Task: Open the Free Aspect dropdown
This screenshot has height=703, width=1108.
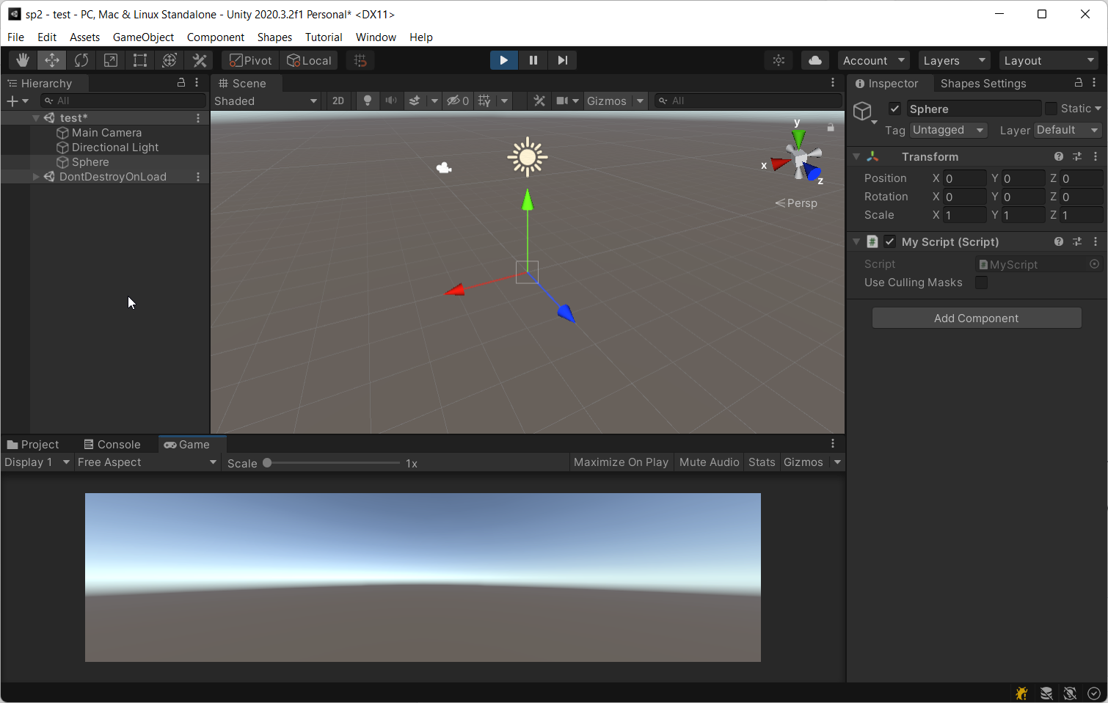Action: (x=147, y=462)
